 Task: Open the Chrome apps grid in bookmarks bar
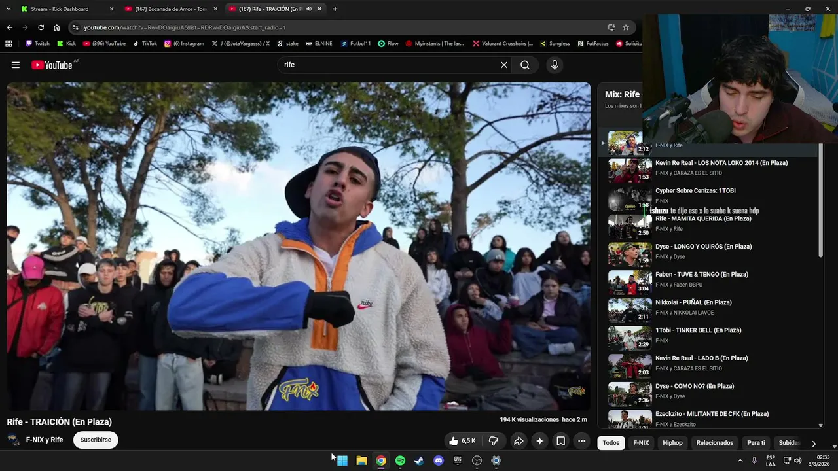pyautogui.click(x=9, y=44)
